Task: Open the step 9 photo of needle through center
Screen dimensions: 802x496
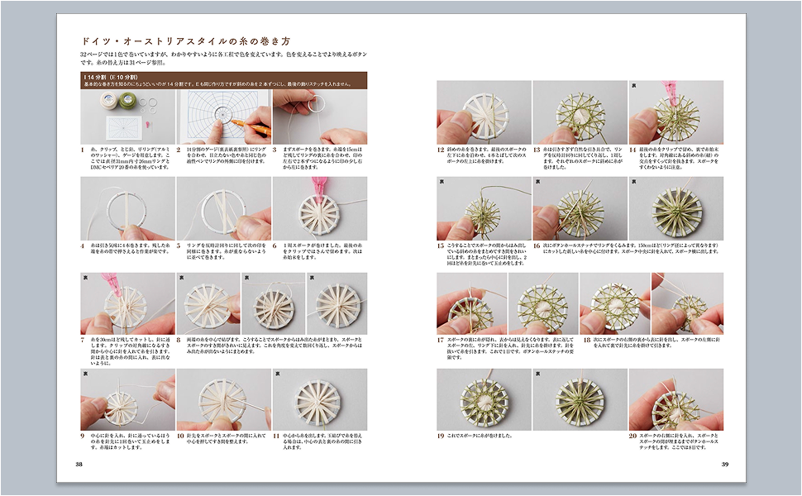Action: (127, 399)
